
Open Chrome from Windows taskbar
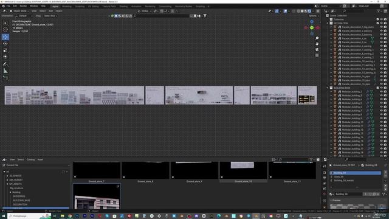[70, 216]
